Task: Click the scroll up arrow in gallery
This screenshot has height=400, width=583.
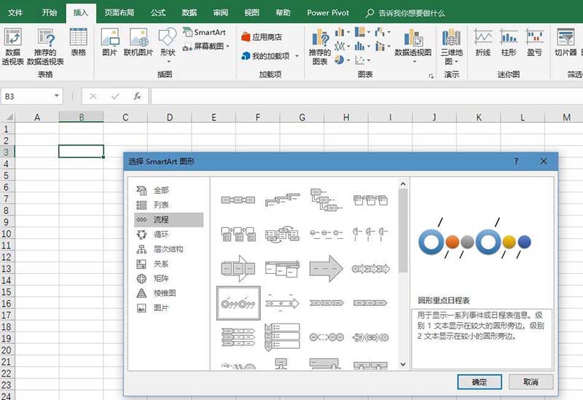Action: pos(403,184)
